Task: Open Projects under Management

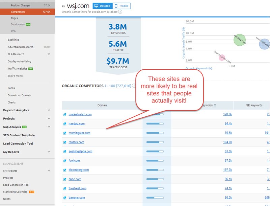Action: [x=8, y=178]
